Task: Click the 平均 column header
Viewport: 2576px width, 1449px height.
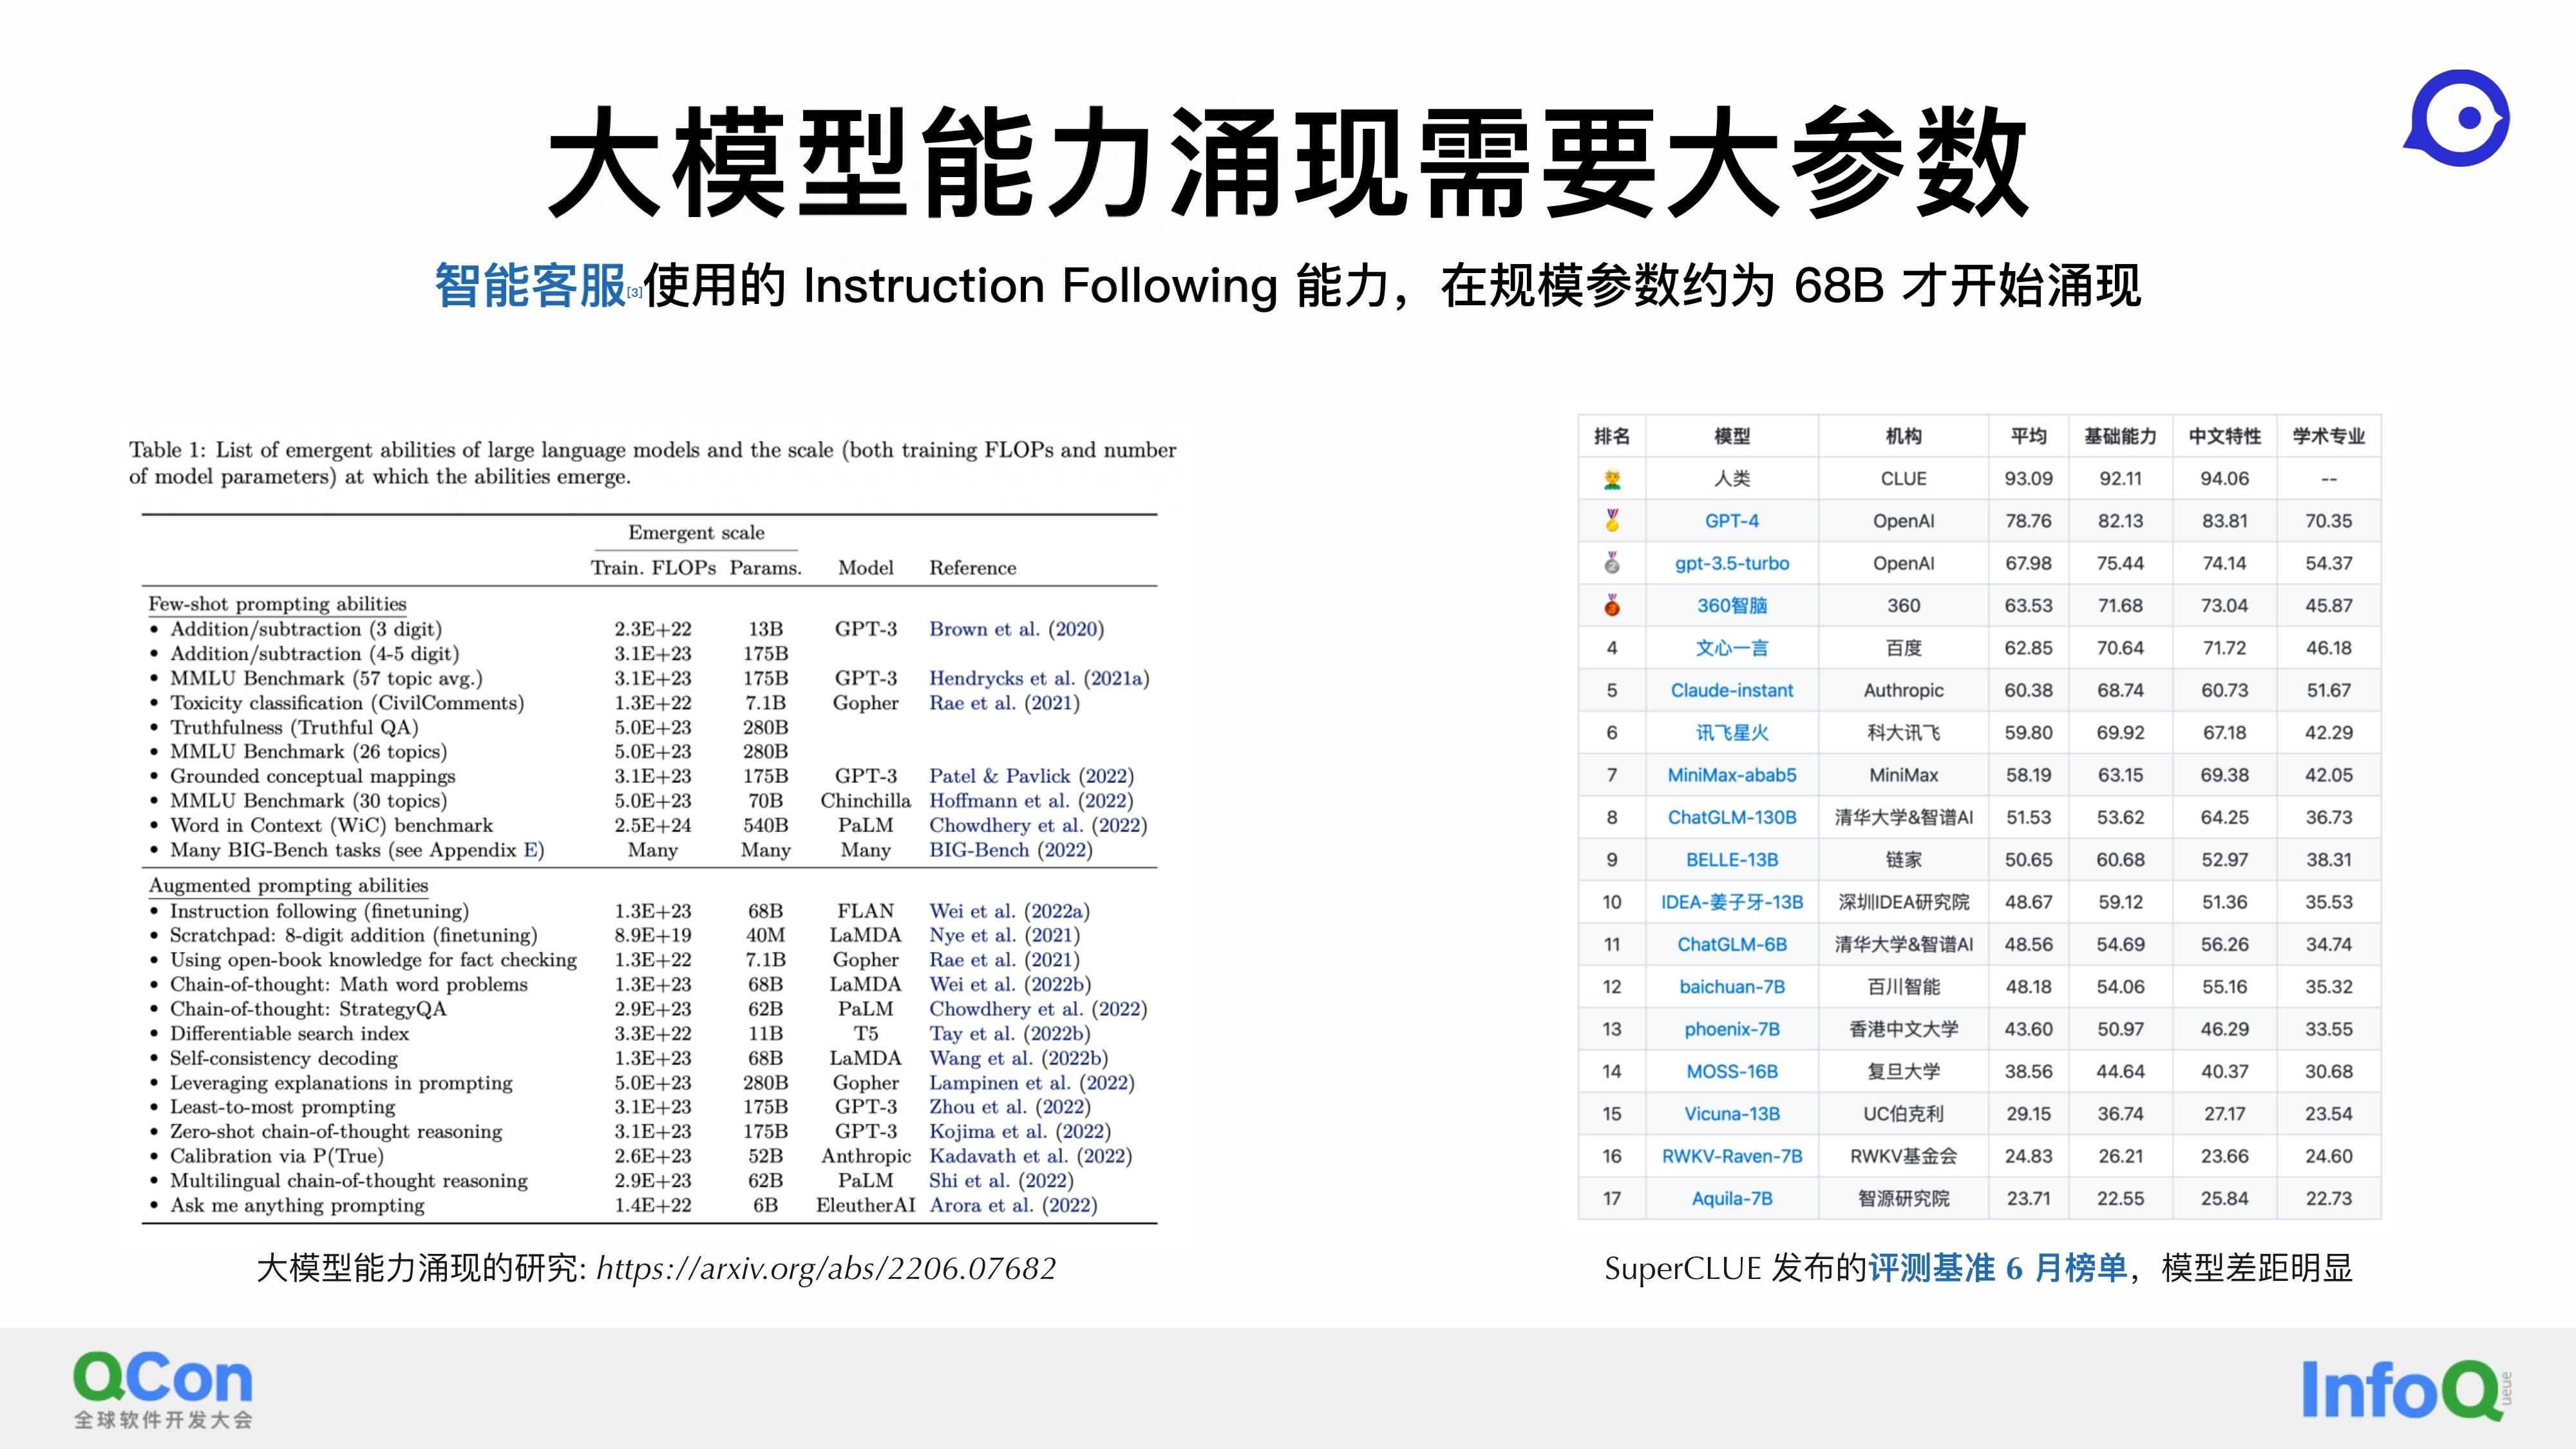Action: click(x=2028, y=436)
